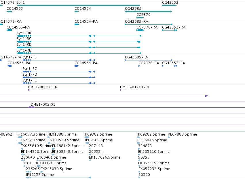Select the CG14565-RA transcript label

pyautogui.click(x=18, y=27)
